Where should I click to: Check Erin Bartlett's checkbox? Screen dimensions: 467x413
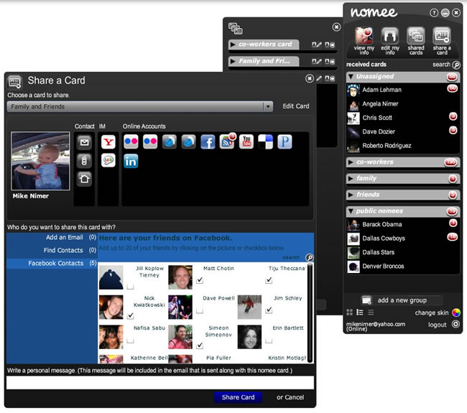269,340
